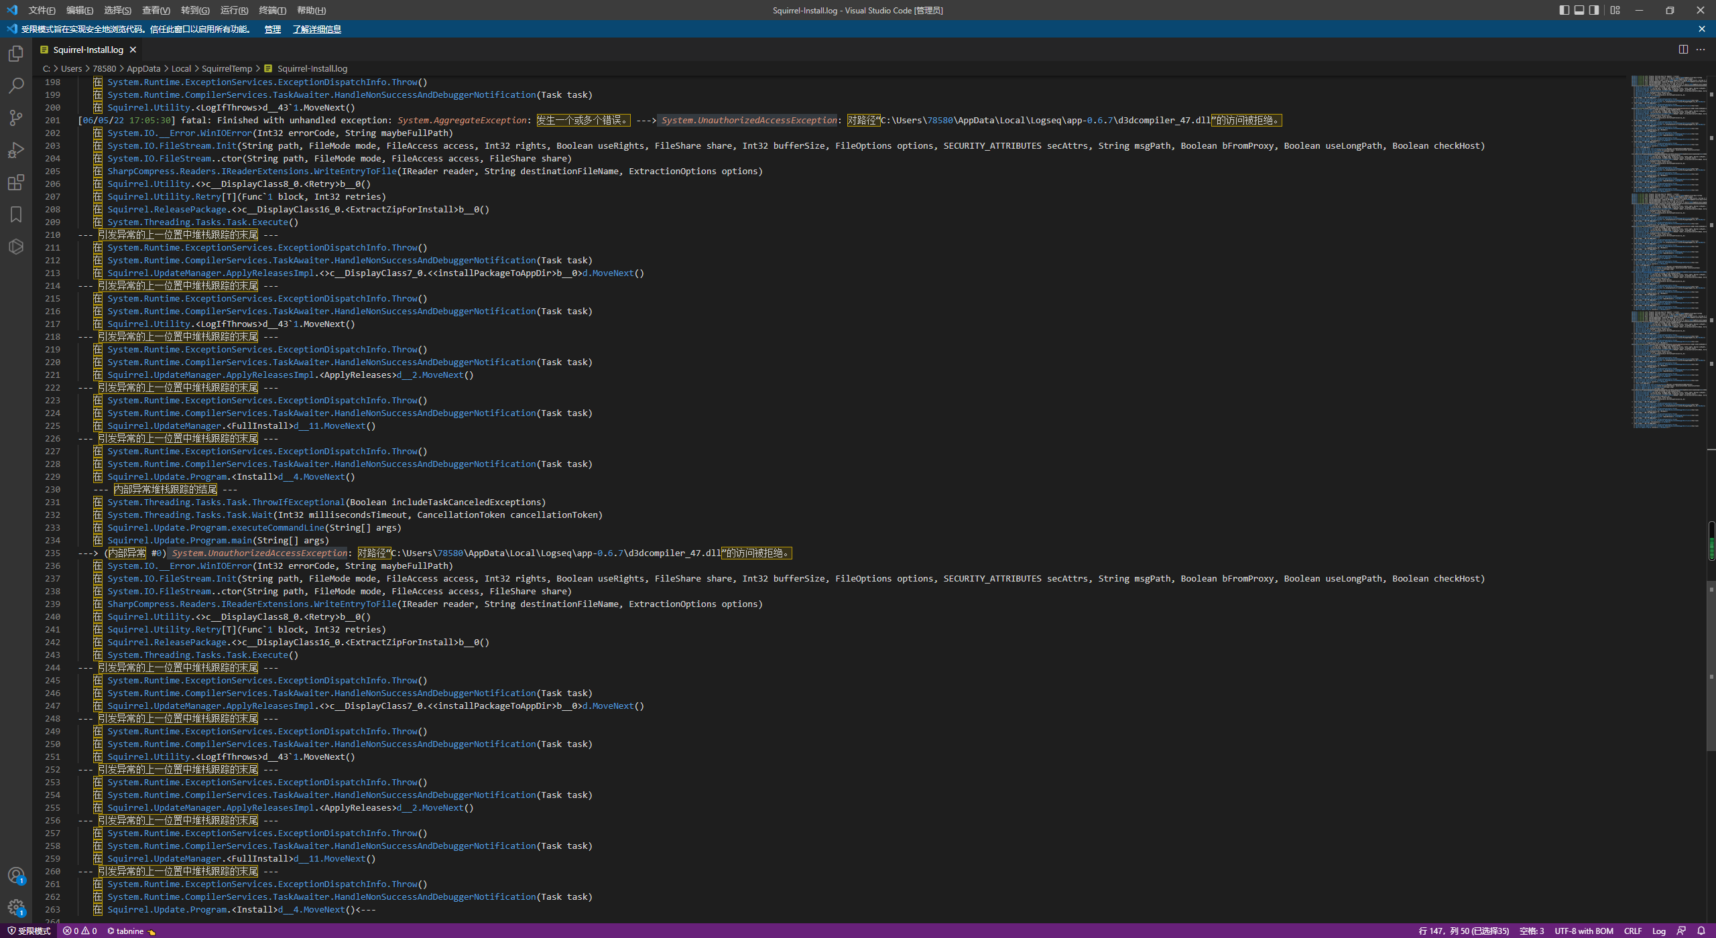1716x938 pixels.
Task: Open the Search view in activity bar
Action: 16,86
